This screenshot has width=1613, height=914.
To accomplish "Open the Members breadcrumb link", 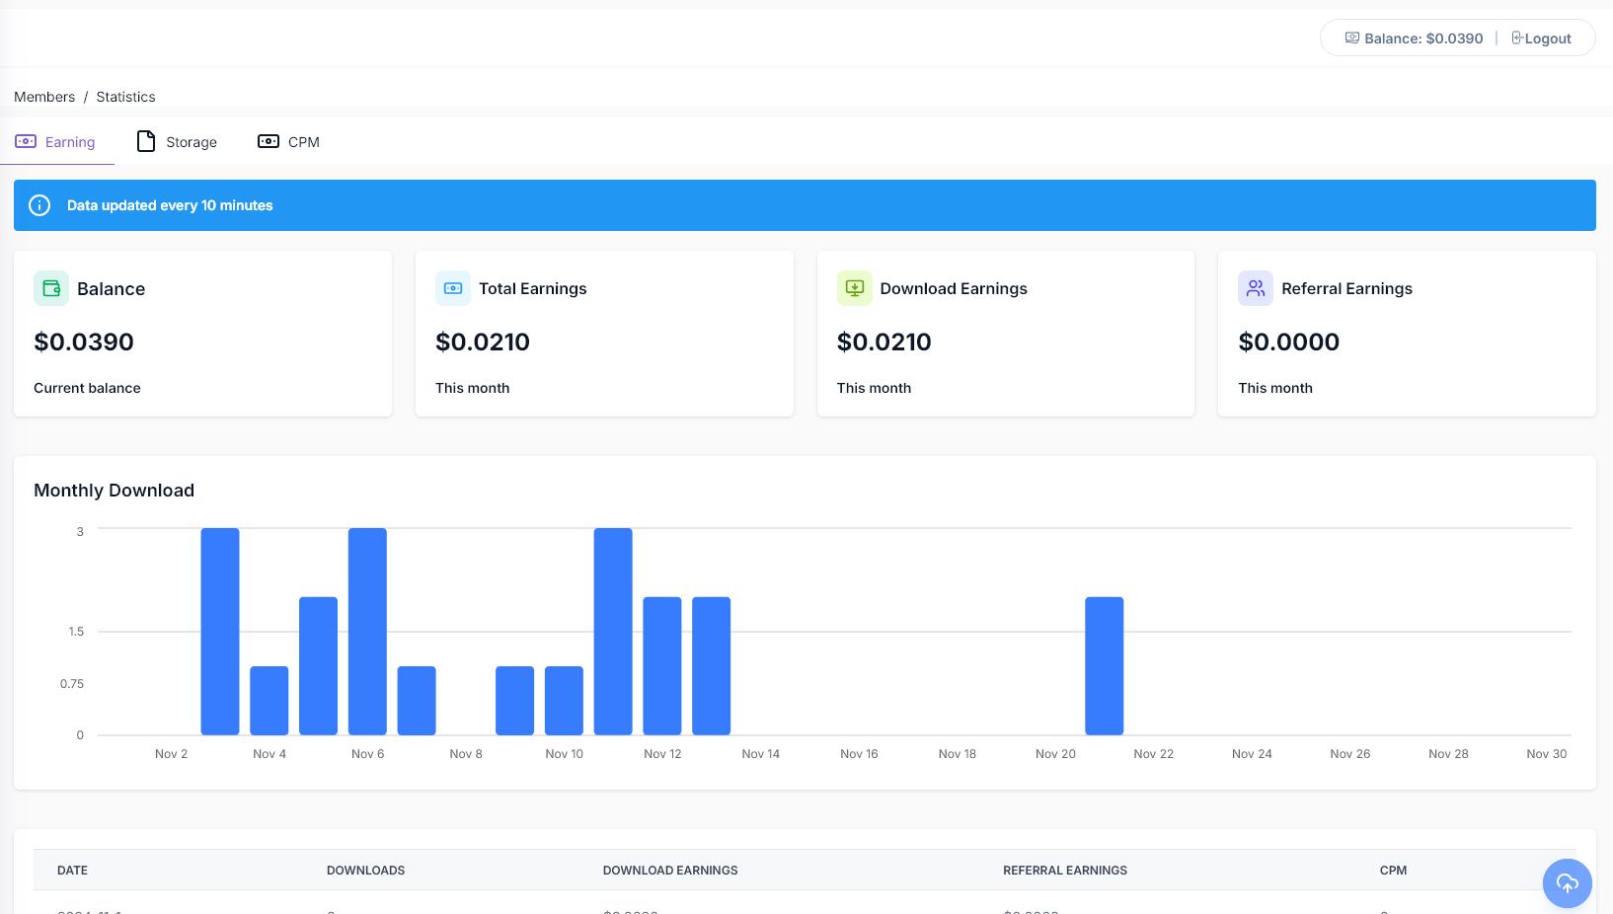I will pyautogui.click(x=44, y=97).
